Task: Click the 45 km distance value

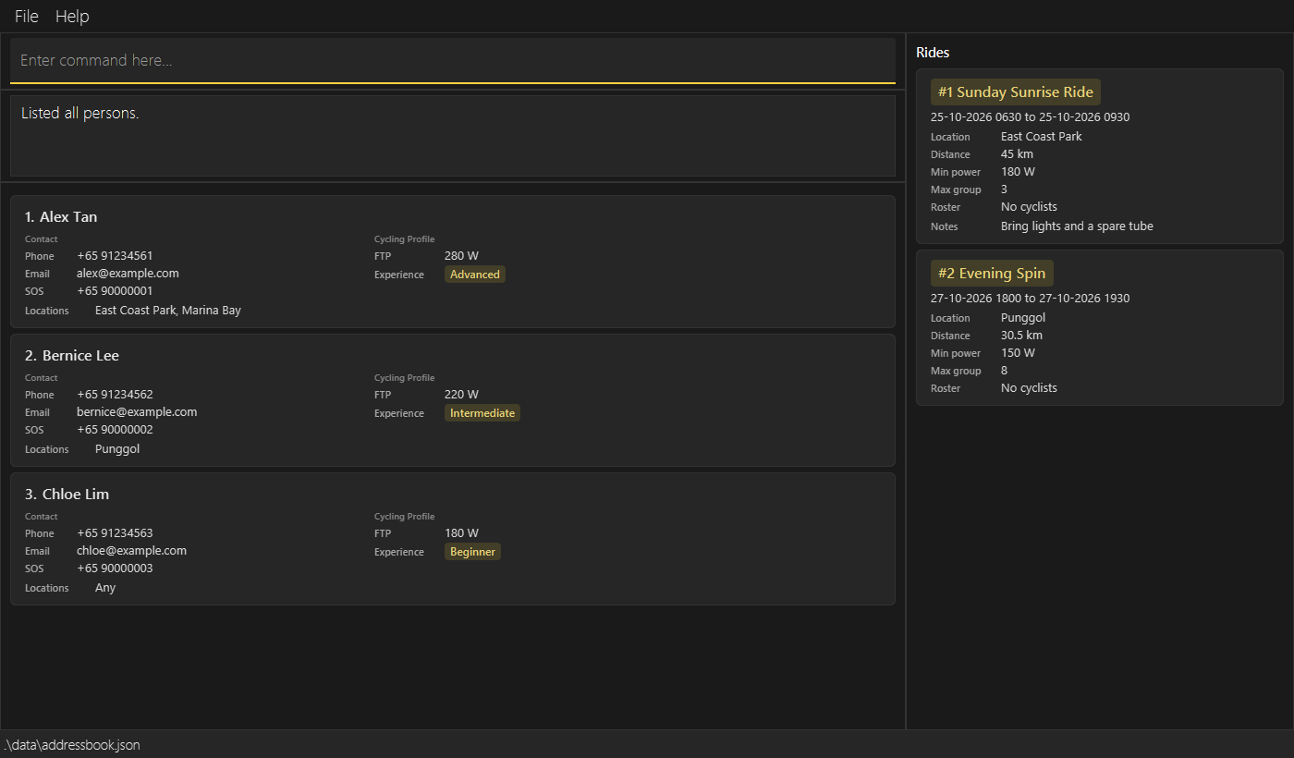Action: click(x=1017, y=154)
